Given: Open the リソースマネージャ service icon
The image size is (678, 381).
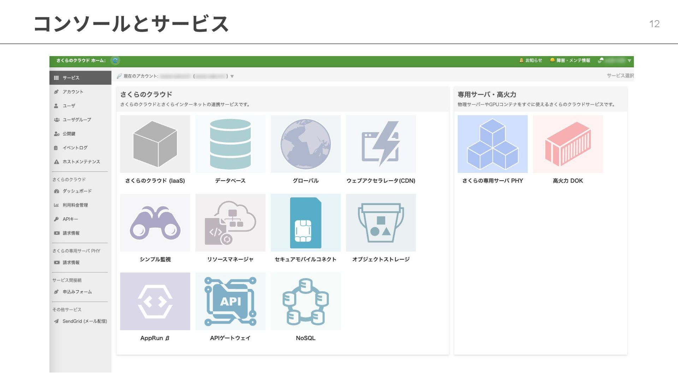Looking at the screenshot, I should pyautogui.click(x=230, y=223).
